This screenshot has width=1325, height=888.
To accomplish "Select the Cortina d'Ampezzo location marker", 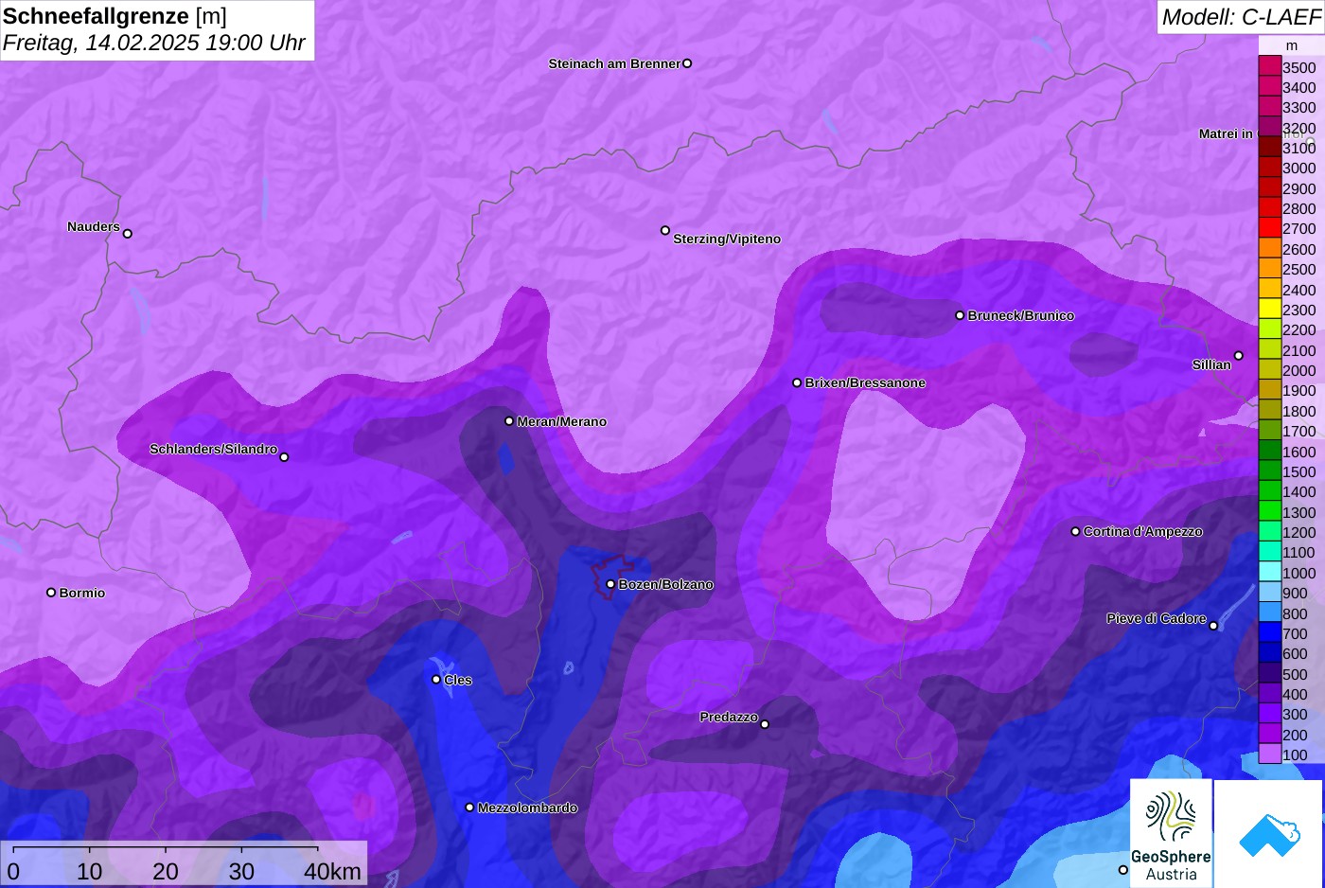I will (1075, 531).
